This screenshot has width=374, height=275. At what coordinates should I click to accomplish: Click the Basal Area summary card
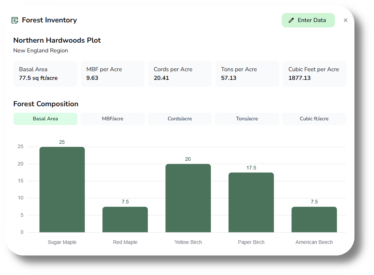[45, 74]
